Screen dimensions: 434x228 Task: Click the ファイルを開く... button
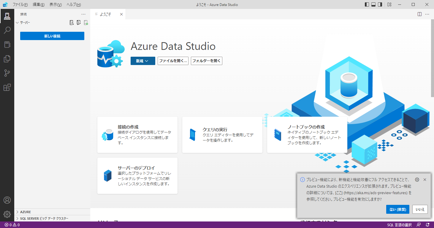pos(173,61)
